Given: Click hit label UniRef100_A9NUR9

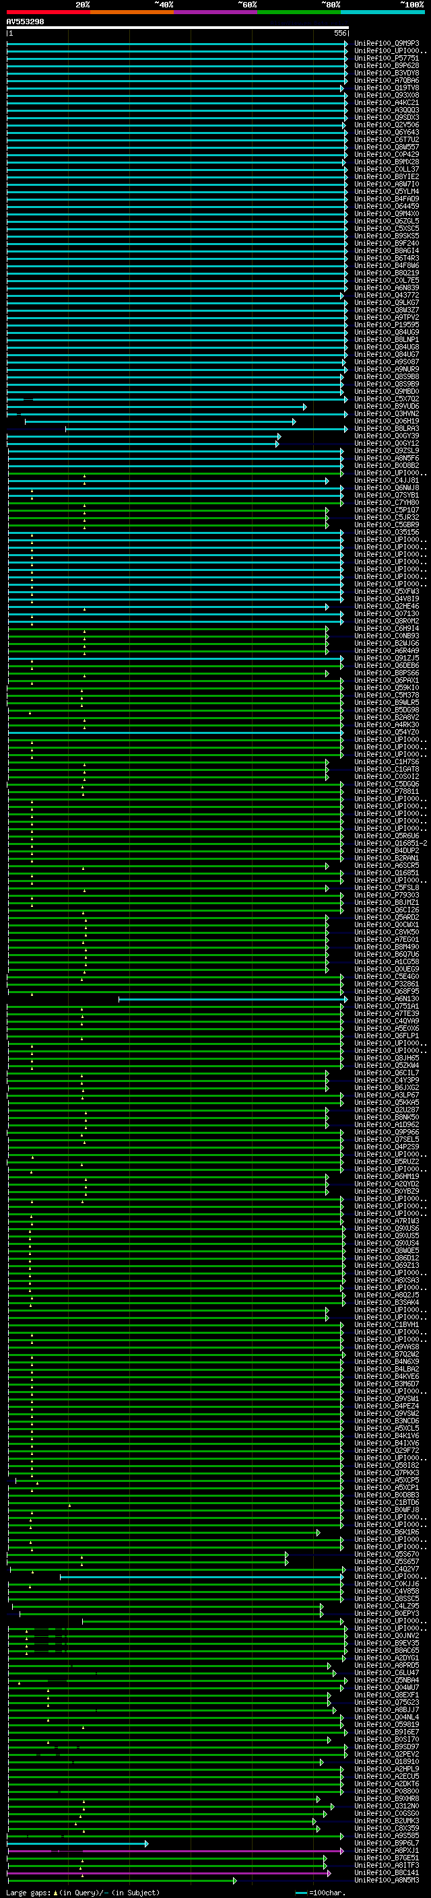Looking at the screenshot, I should click(387, 369).
